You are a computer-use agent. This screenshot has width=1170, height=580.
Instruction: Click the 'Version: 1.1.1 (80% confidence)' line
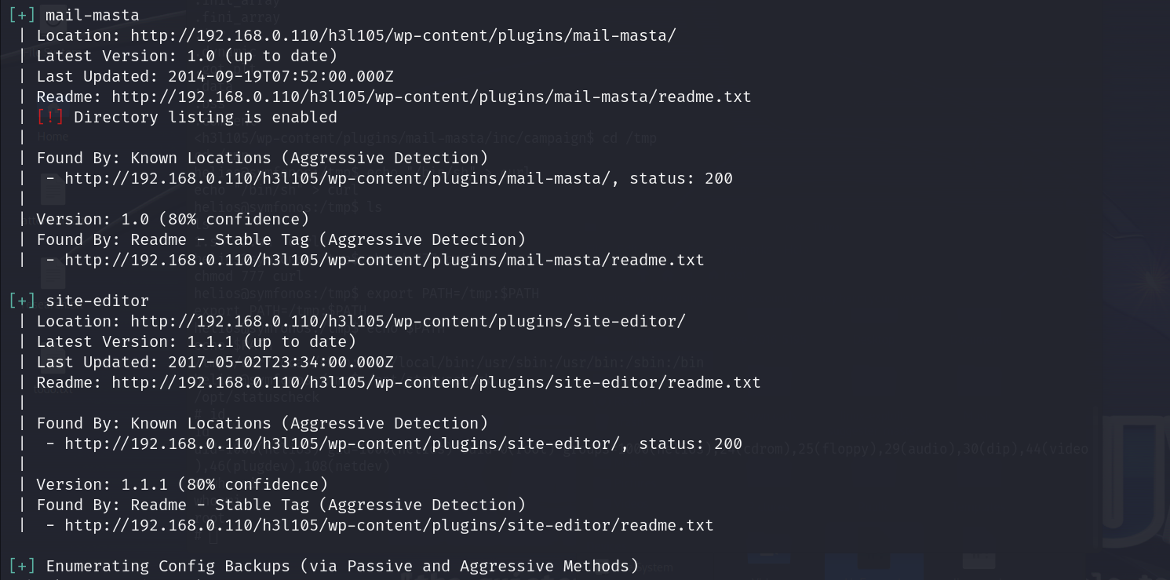182,484
